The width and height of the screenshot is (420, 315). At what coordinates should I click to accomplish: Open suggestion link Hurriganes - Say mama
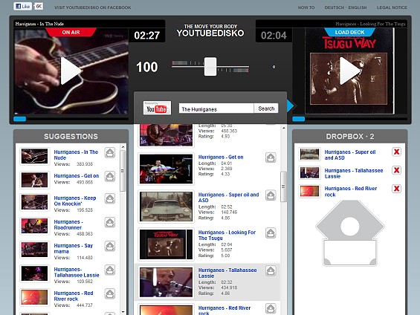point(74,249)
